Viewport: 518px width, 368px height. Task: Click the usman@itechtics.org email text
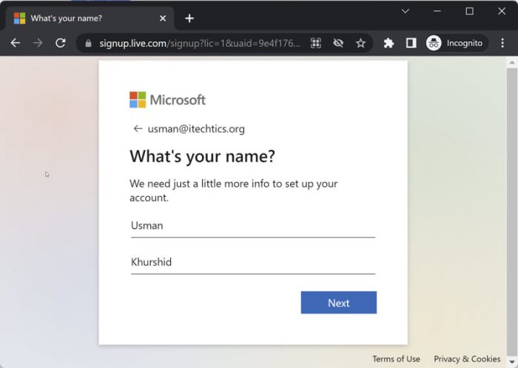[x=196, y=129]
